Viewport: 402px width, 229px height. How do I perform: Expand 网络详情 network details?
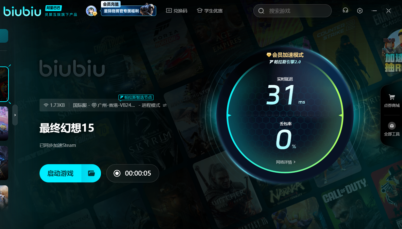click(x=286, y=162)
